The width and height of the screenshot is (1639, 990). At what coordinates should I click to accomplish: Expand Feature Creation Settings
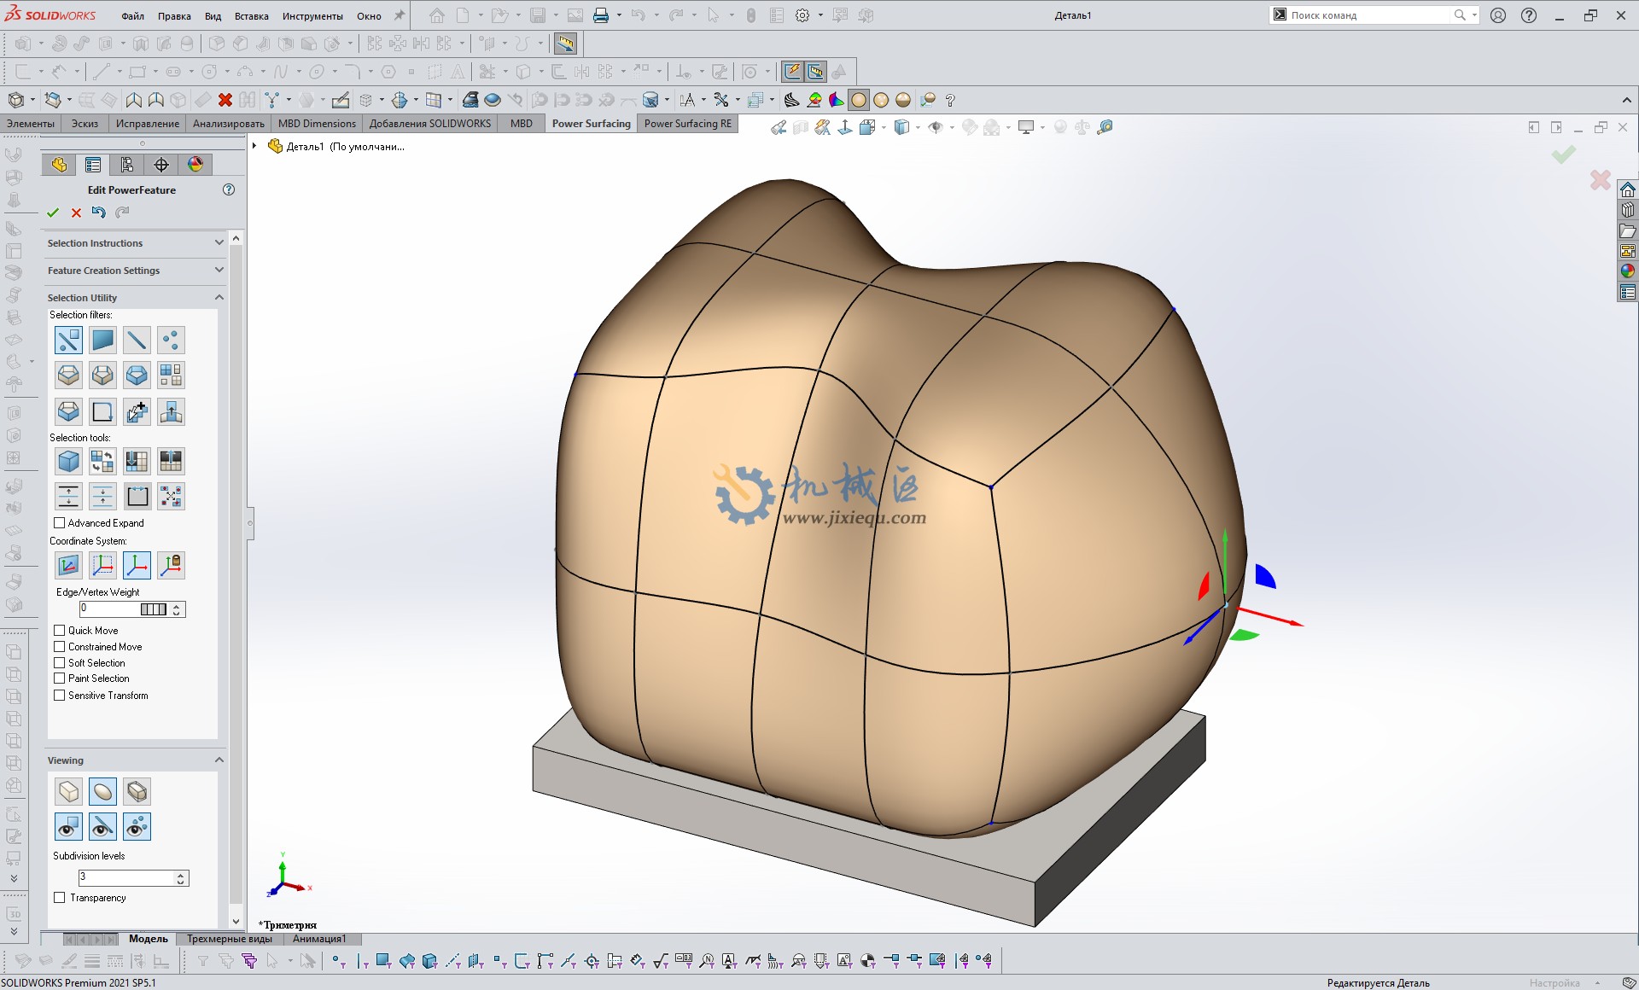[x=219, y=270]
